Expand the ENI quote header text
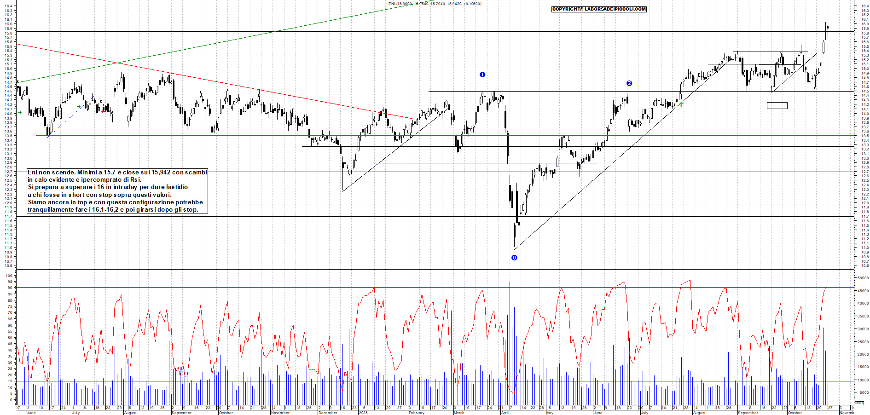Viewport: 870px width, 415px height. point(435,3)
